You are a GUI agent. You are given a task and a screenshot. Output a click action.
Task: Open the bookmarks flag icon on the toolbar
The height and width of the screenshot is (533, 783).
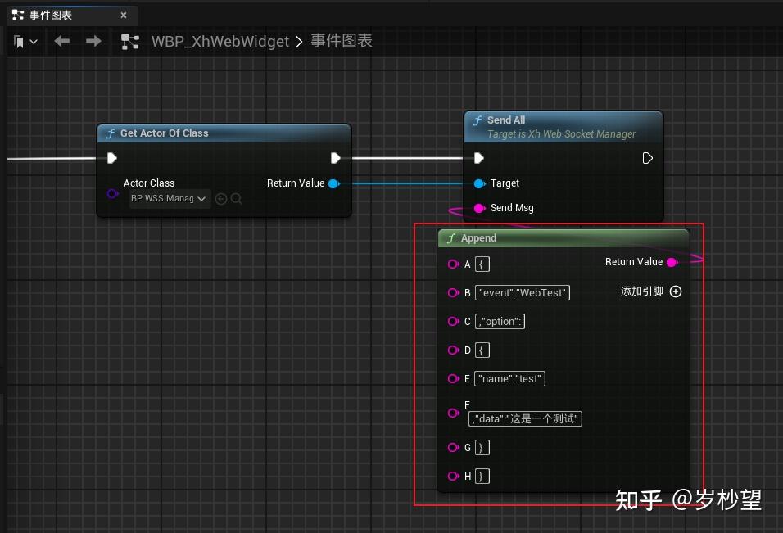click(18, 41)
